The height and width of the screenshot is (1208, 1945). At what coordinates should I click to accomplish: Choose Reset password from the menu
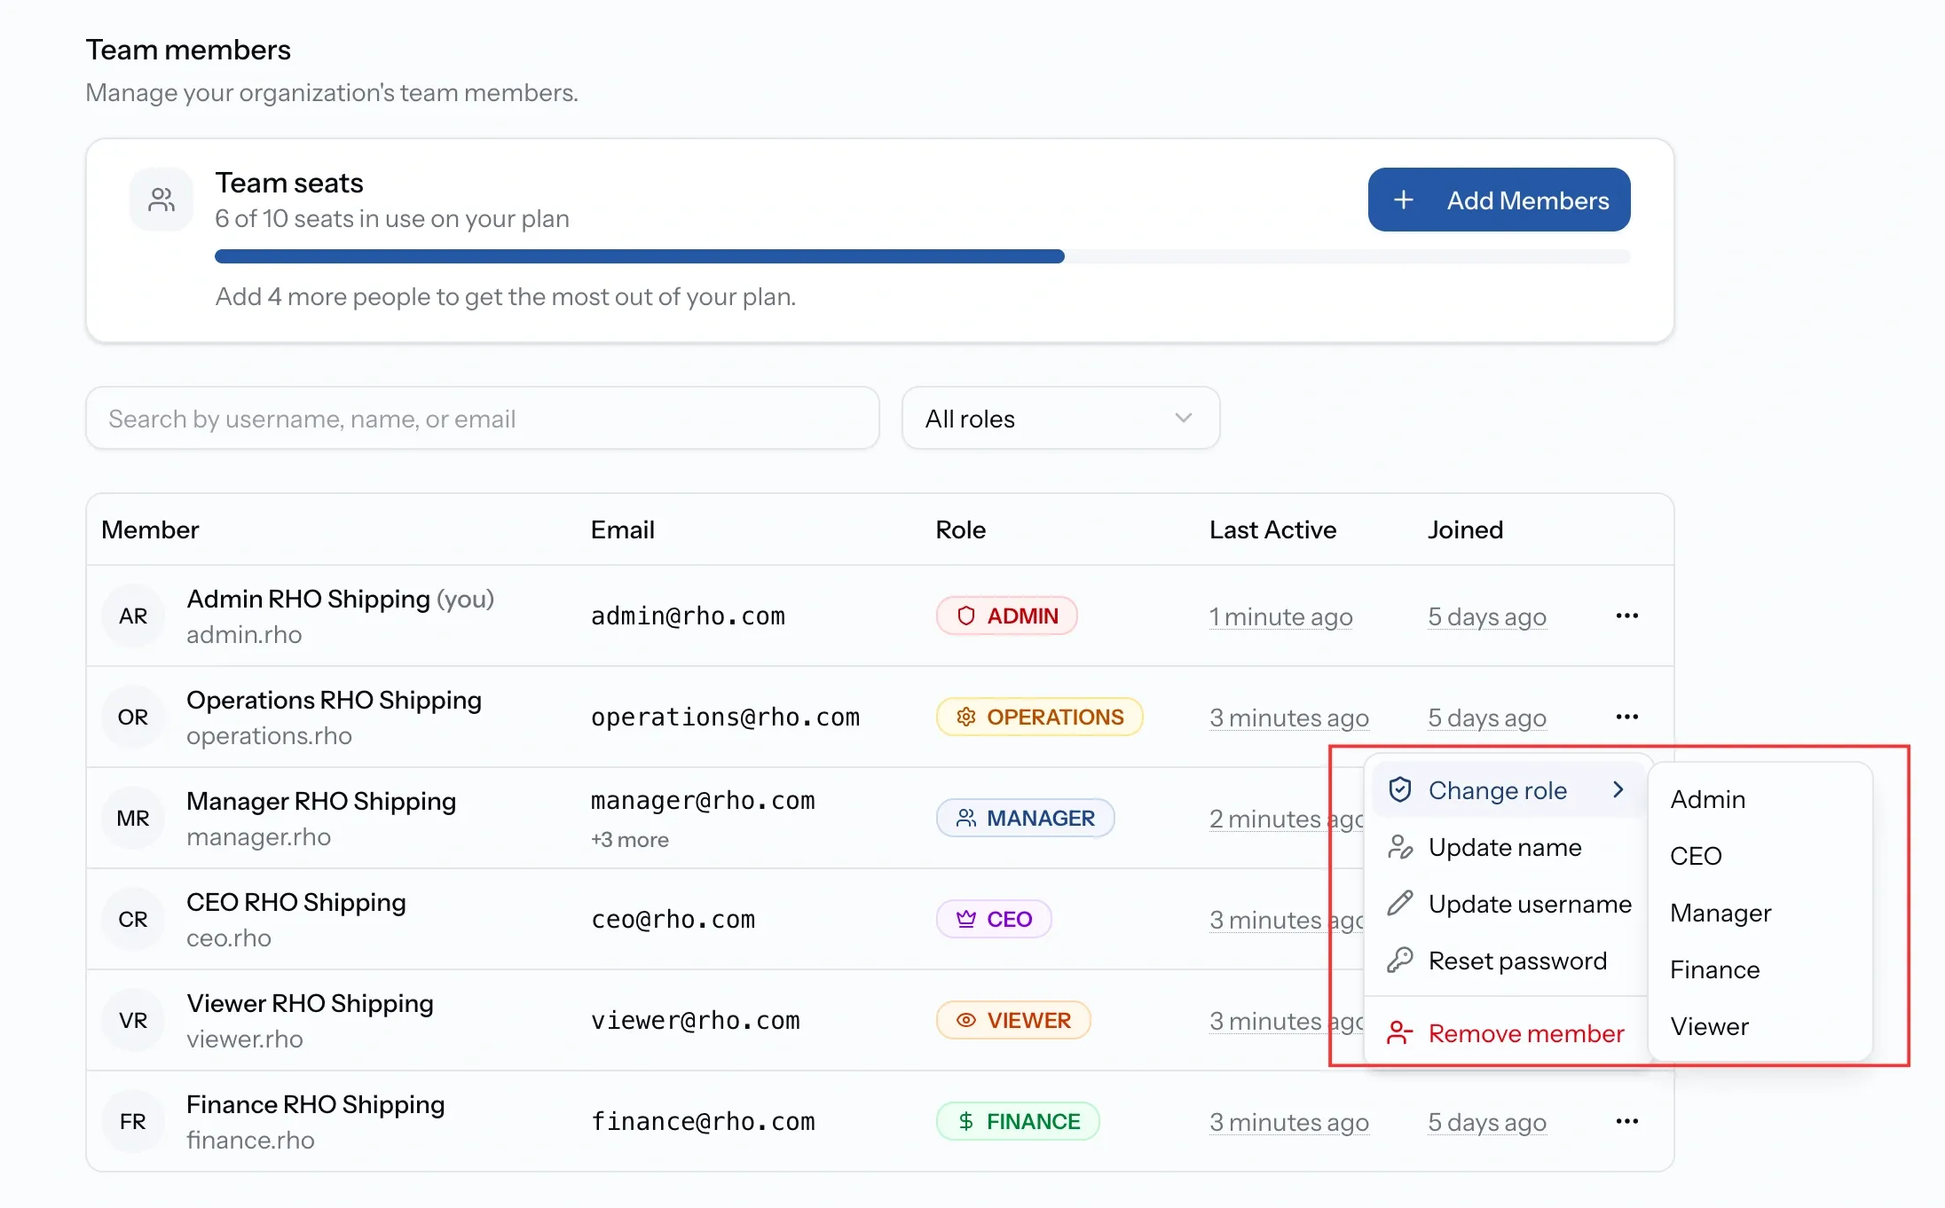pos(1508,961)
